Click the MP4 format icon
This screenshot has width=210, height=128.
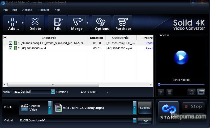(58, 108)
